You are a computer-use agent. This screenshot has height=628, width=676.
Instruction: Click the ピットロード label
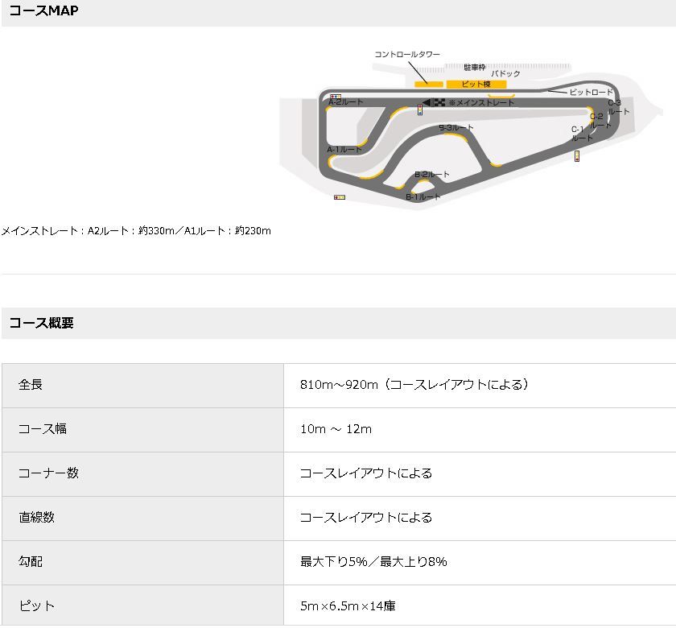coord(591,92)
